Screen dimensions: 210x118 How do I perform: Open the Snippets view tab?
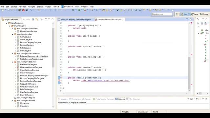pyautogui.click(x=135, y=99)
